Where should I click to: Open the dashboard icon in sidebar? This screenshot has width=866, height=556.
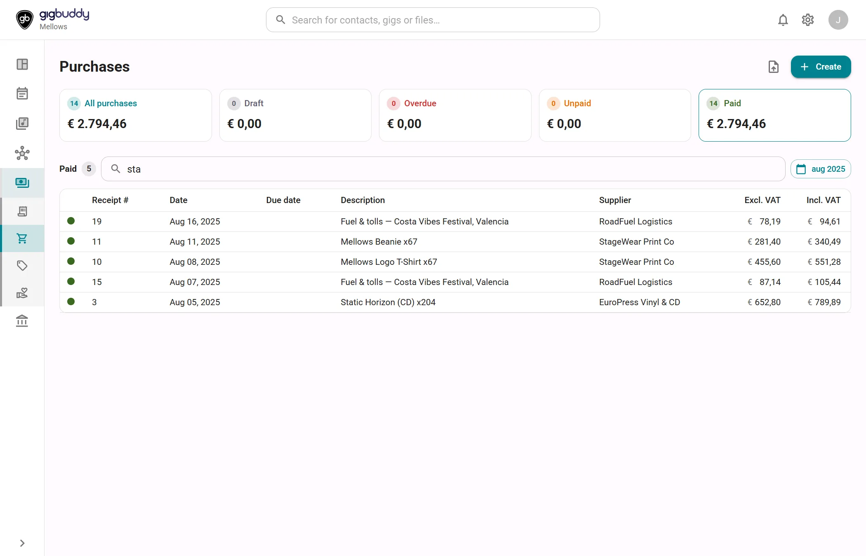pyautogui.click(x=22, y=64)
